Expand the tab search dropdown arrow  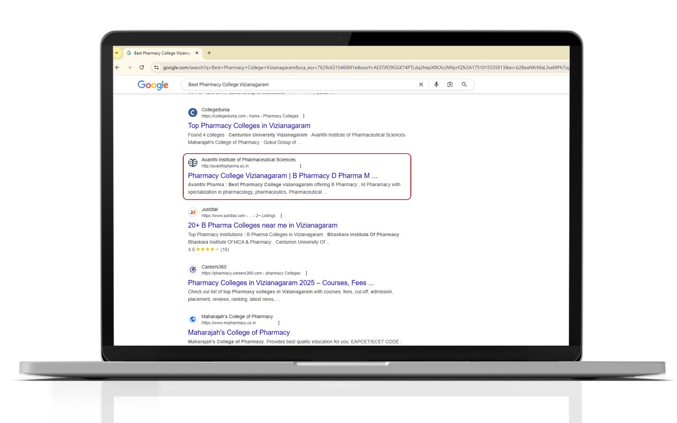[x=117, y=53]
